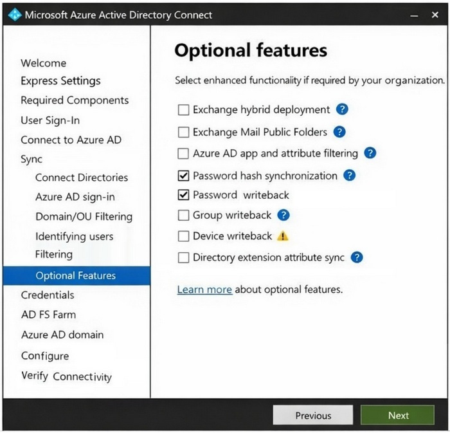Click the window title Microsoft Azure Active Directory Connect
The width and height of the screenshot is (450, 433).
(x=118, y=15)
